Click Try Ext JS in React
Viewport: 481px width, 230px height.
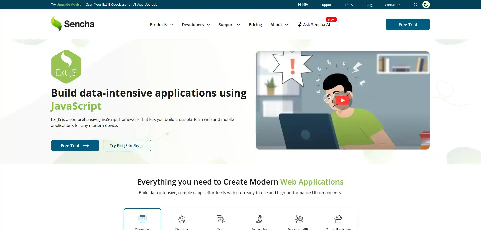click(x=127, y=145)
